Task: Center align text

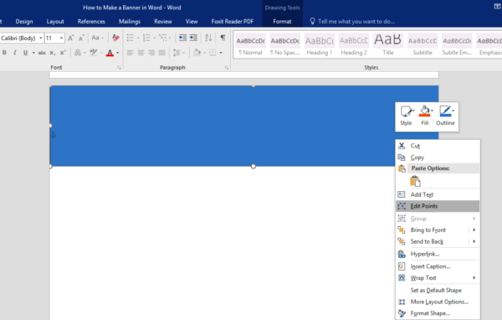Action: pyautogui.click(x=141, y=53)
